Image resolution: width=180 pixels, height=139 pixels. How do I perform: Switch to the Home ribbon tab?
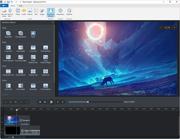(x=13, y=6)
